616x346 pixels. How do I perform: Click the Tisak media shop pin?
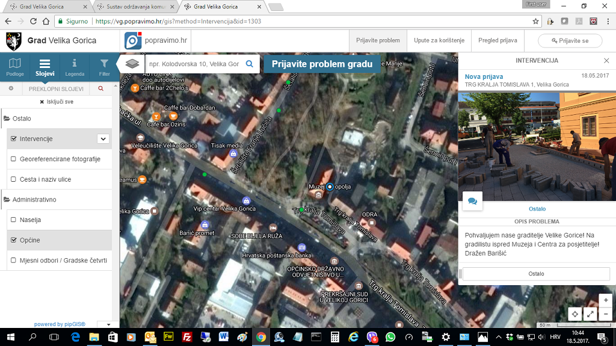(233, 153)
